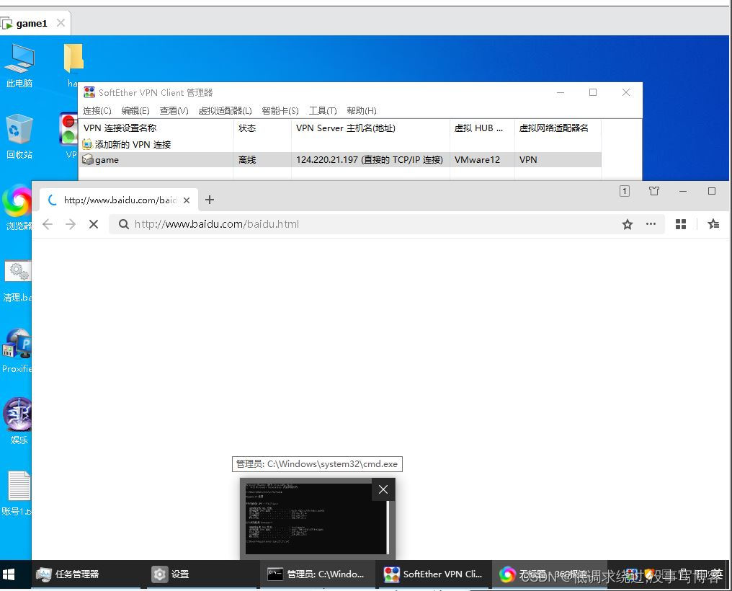Open the 工具(T) menu
Viewport: 732px width, 591px height.
323,111
